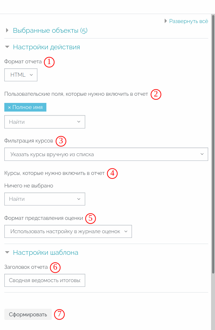Viewport: 215px width, 330px height.
Task: Open the user fields suggestions arrow
Action: click(79, 122)
